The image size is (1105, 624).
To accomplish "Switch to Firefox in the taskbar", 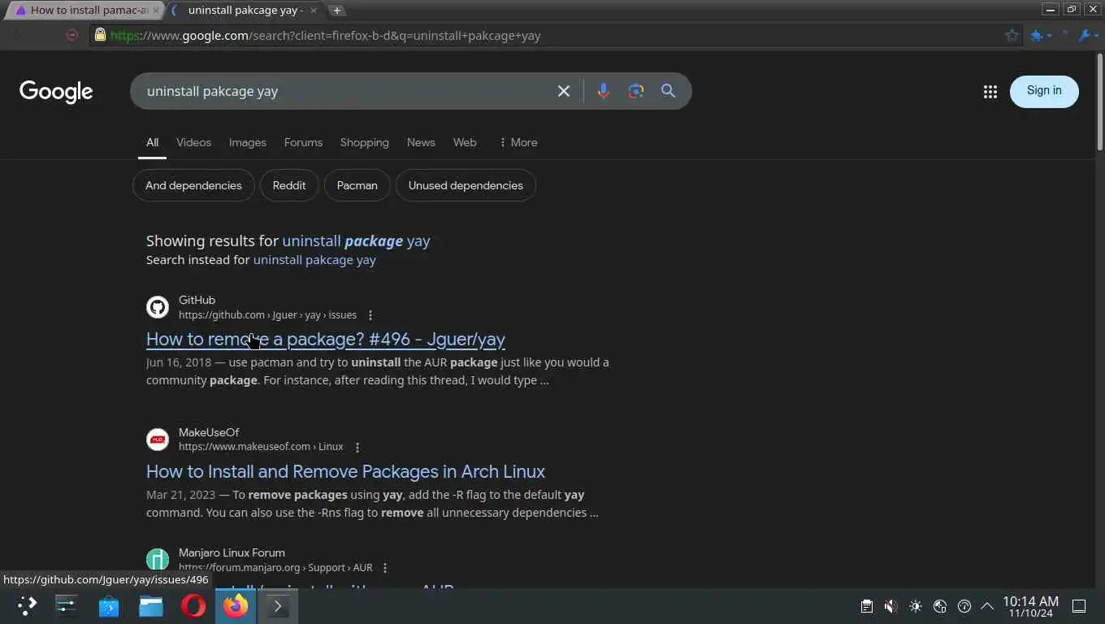I will tap(236, 605).
